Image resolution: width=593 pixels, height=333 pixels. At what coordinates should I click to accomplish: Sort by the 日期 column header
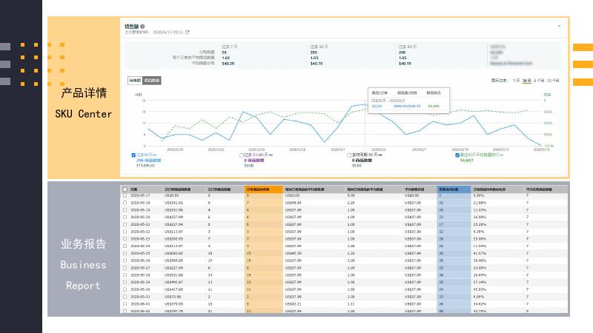134,189
